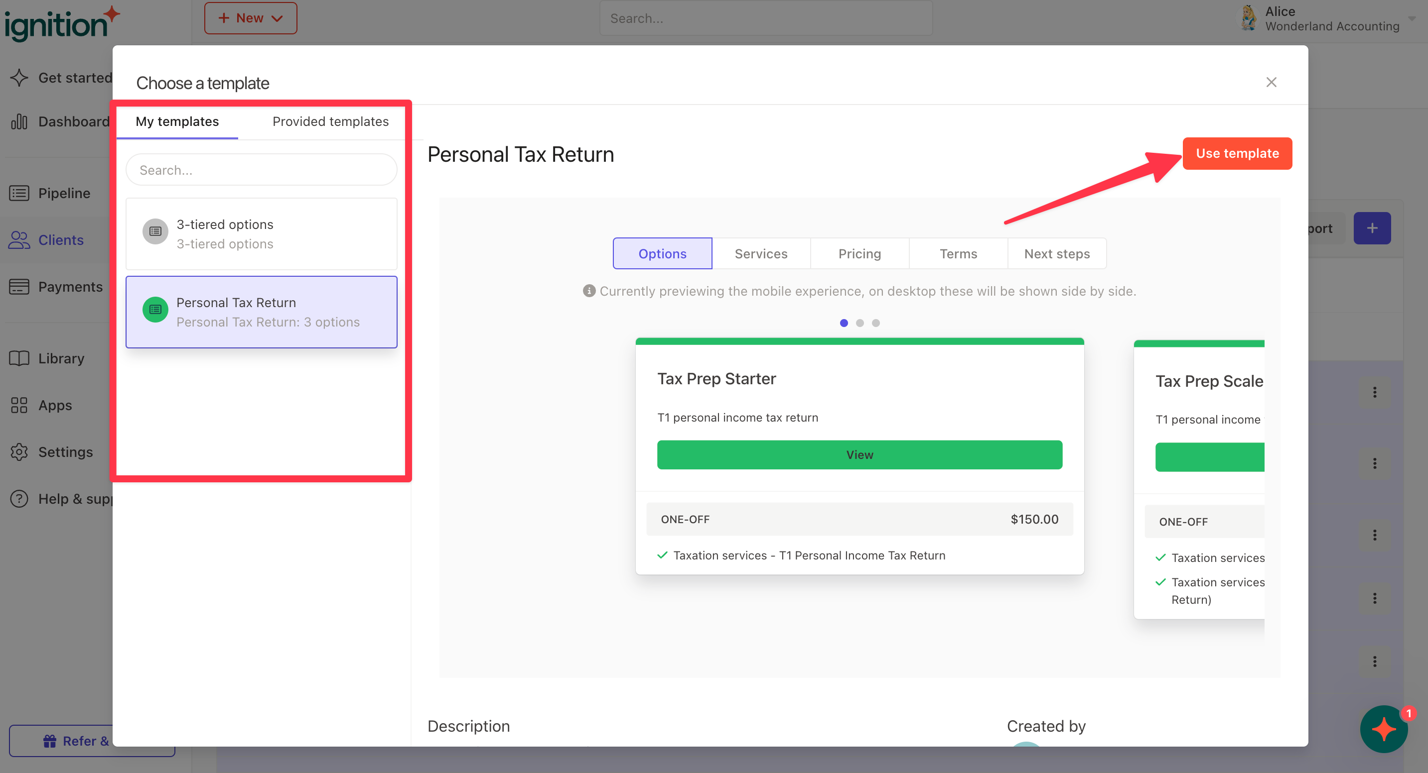Click the Description heading
Viewport: 1428px width, 773px height.
point(468,726)
